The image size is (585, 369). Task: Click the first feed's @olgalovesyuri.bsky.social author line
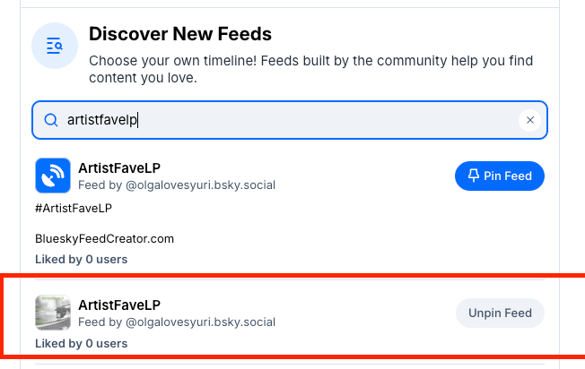pyautogui.click(x=177, y=184)
